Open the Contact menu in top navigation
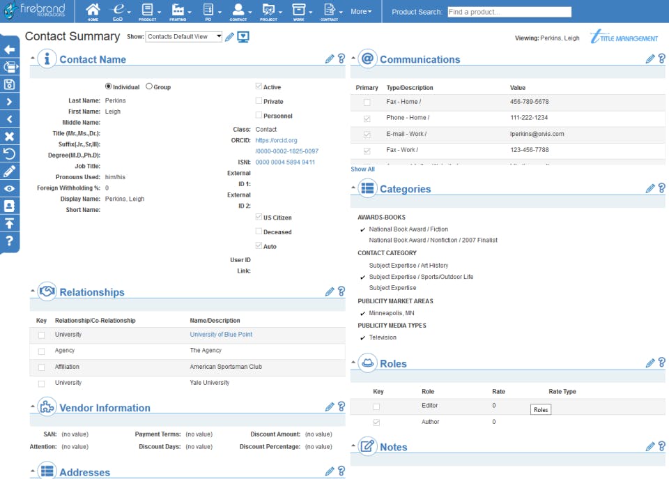The height and width of the screenshot is (479, 669). [x=239, y=12]
